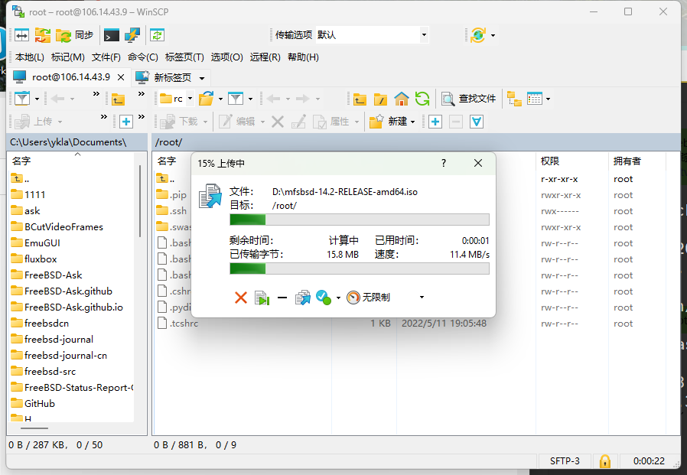Close the root@106.14.43.9 session tab
This screenshot has width=687, height=475.
point(121,77)
